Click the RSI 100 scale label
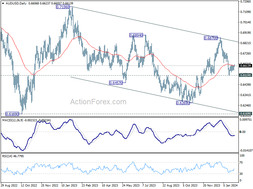The image size is (253, 189). tap(242, 156)
